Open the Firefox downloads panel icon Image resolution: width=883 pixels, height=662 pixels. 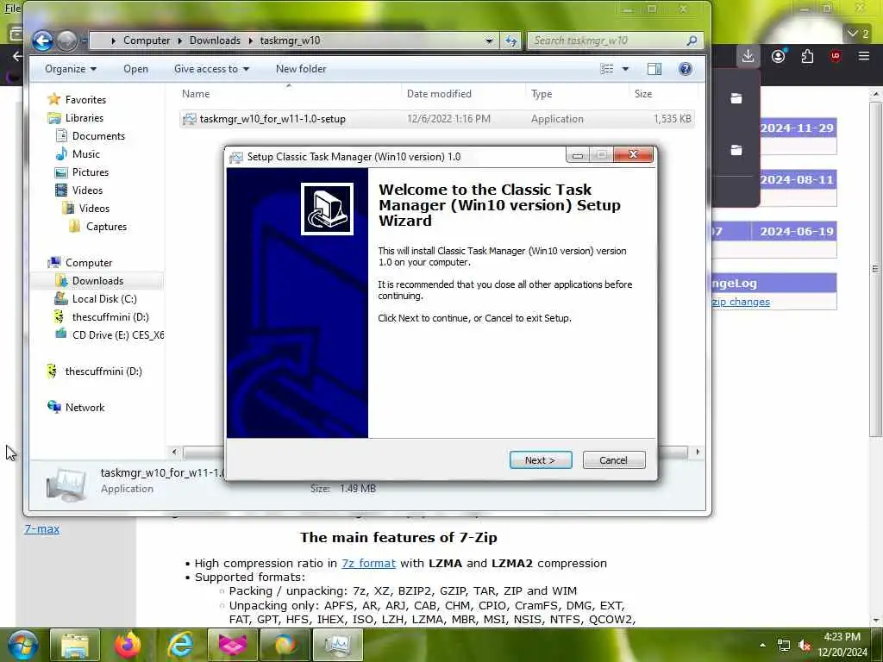click(748, 56)
